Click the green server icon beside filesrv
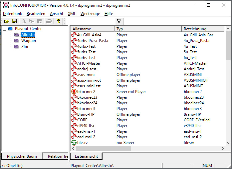 click(74, 142)
